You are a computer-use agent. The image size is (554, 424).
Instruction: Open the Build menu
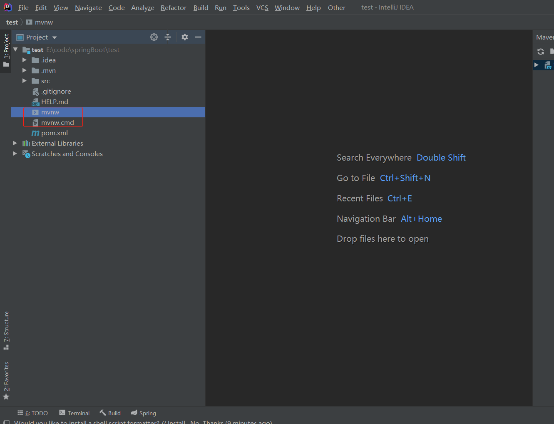pos(201,7)
